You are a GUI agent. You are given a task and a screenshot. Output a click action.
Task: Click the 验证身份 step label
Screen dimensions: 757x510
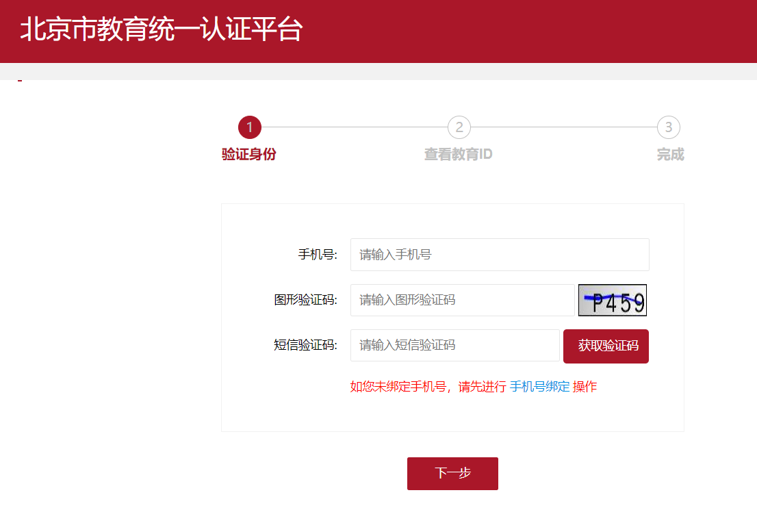pos(249,155)
